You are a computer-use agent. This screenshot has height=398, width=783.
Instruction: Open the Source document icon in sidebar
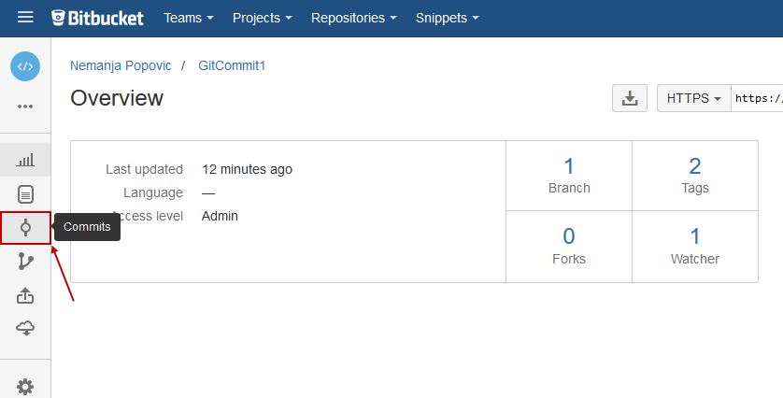tap(25, 194)
